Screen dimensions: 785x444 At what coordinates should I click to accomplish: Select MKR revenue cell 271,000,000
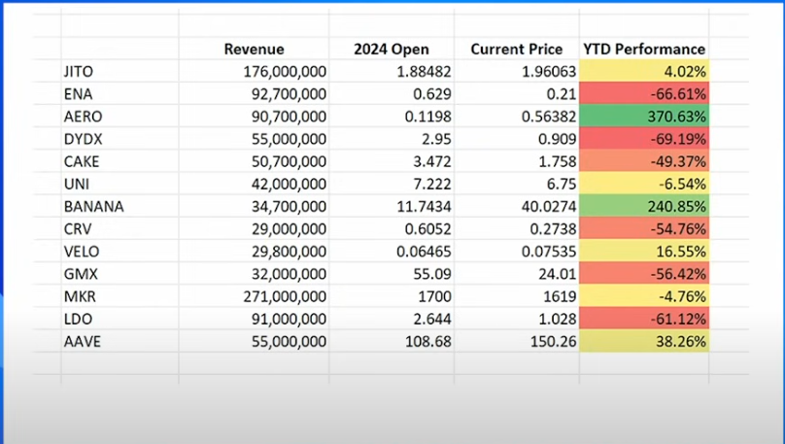coord(254,297)
